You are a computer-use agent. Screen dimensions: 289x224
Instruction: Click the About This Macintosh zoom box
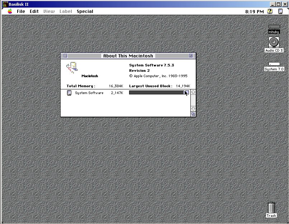(191, 56)
